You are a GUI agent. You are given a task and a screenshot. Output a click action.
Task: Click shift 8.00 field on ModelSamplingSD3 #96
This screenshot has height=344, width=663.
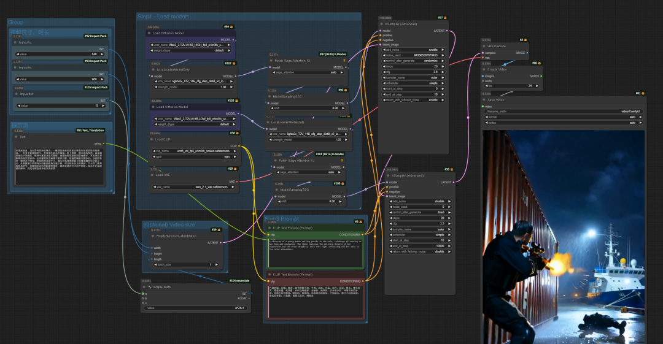[x=308, y=108]
